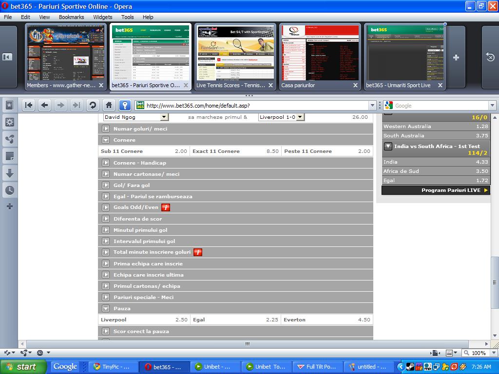Bet on Peste 11 Cornere at 2.00
This screenshot has height=374, width=499.
point(327,151)
